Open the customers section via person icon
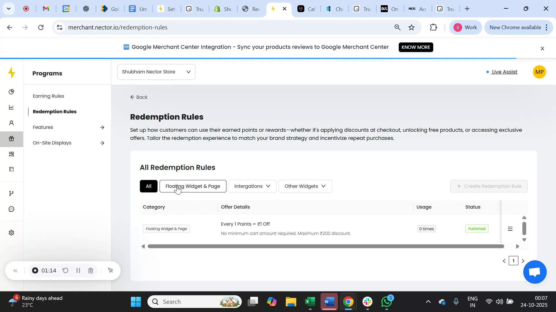 (11, 123)
